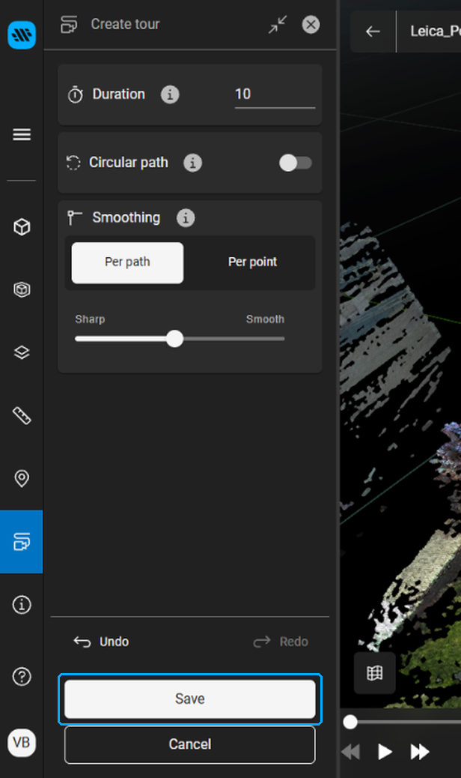Open the hamburger menu in sidebar
Screen dimensions: 461x778
22,134
